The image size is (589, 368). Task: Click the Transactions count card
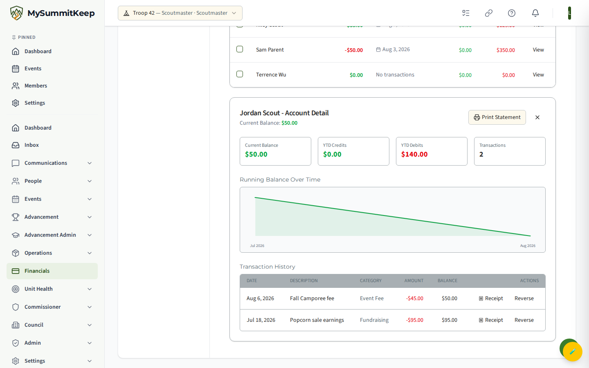point(510,151)
